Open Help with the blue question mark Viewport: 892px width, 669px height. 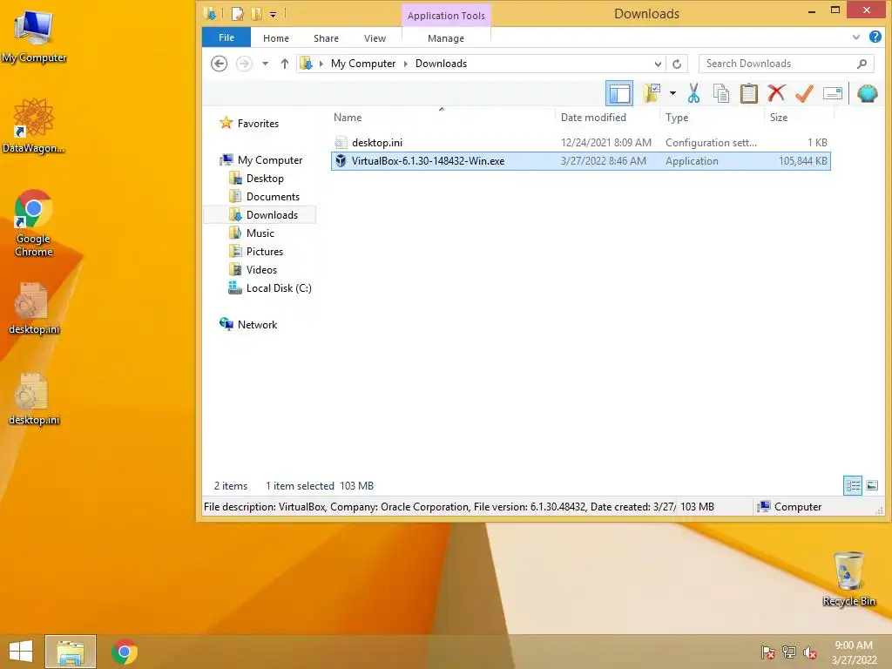(875, 37)
